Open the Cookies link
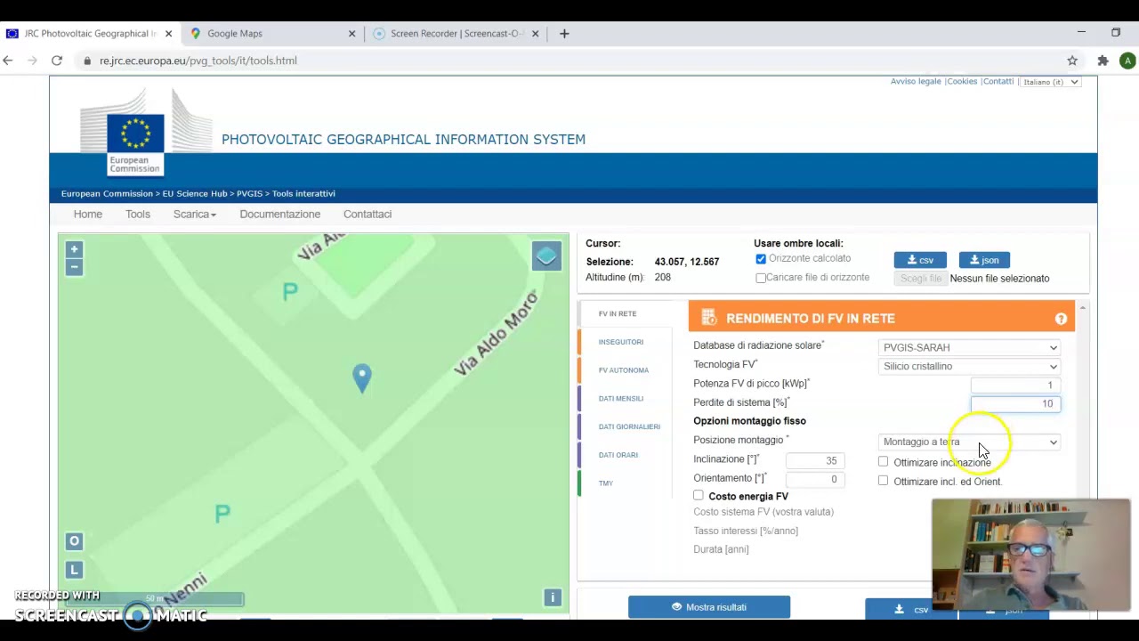 (x=962, y=81)
